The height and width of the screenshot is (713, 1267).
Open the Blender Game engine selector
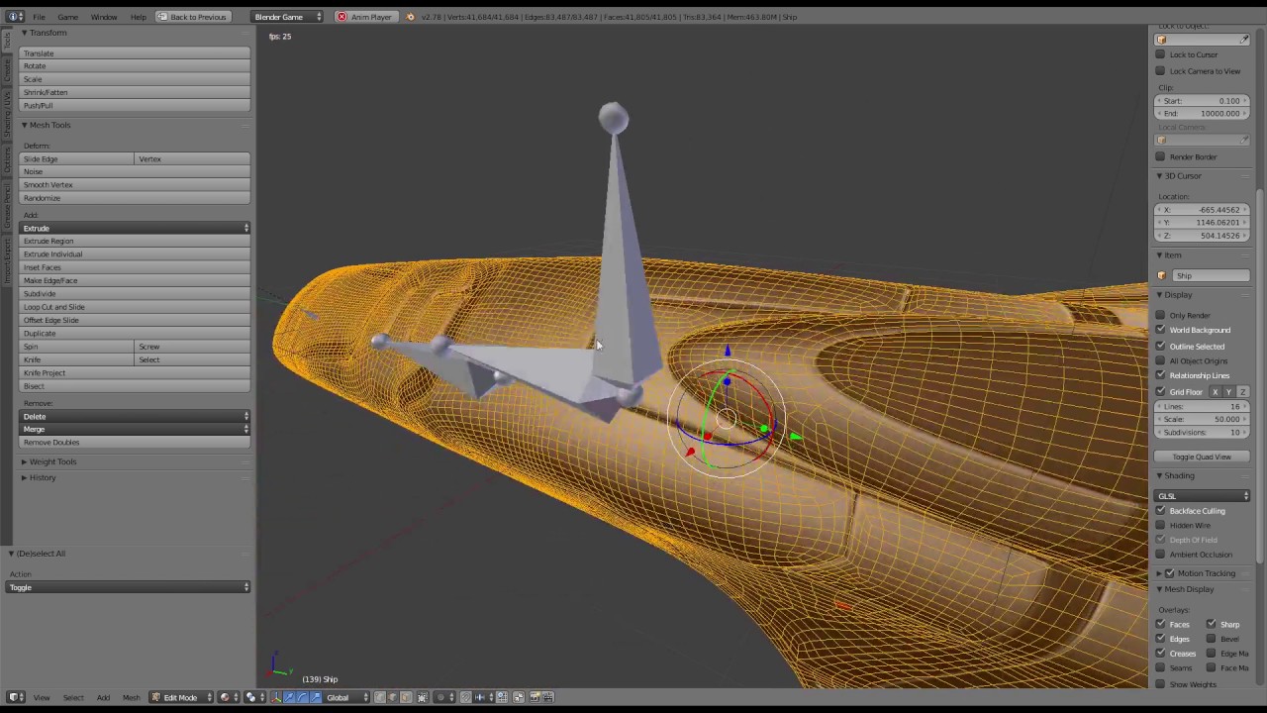[x=286, y=17]
